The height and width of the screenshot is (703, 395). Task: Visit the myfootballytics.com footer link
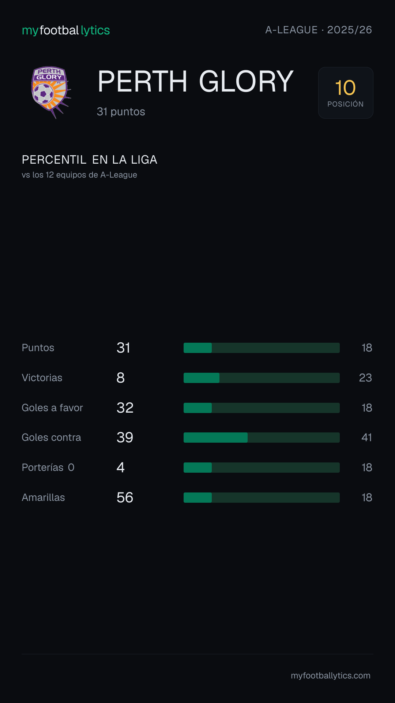tap(331, 676)
